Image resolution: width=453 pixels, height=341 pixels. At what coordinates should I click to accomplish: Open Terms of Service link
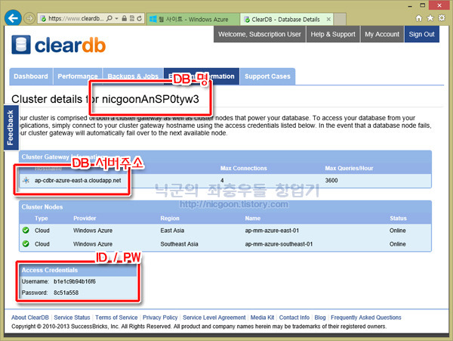[x=116, y=318]
